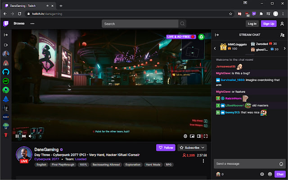This screenshot has height=180, width=288.
Task: Open the user profile icon menu
Action: click(282, 24)
